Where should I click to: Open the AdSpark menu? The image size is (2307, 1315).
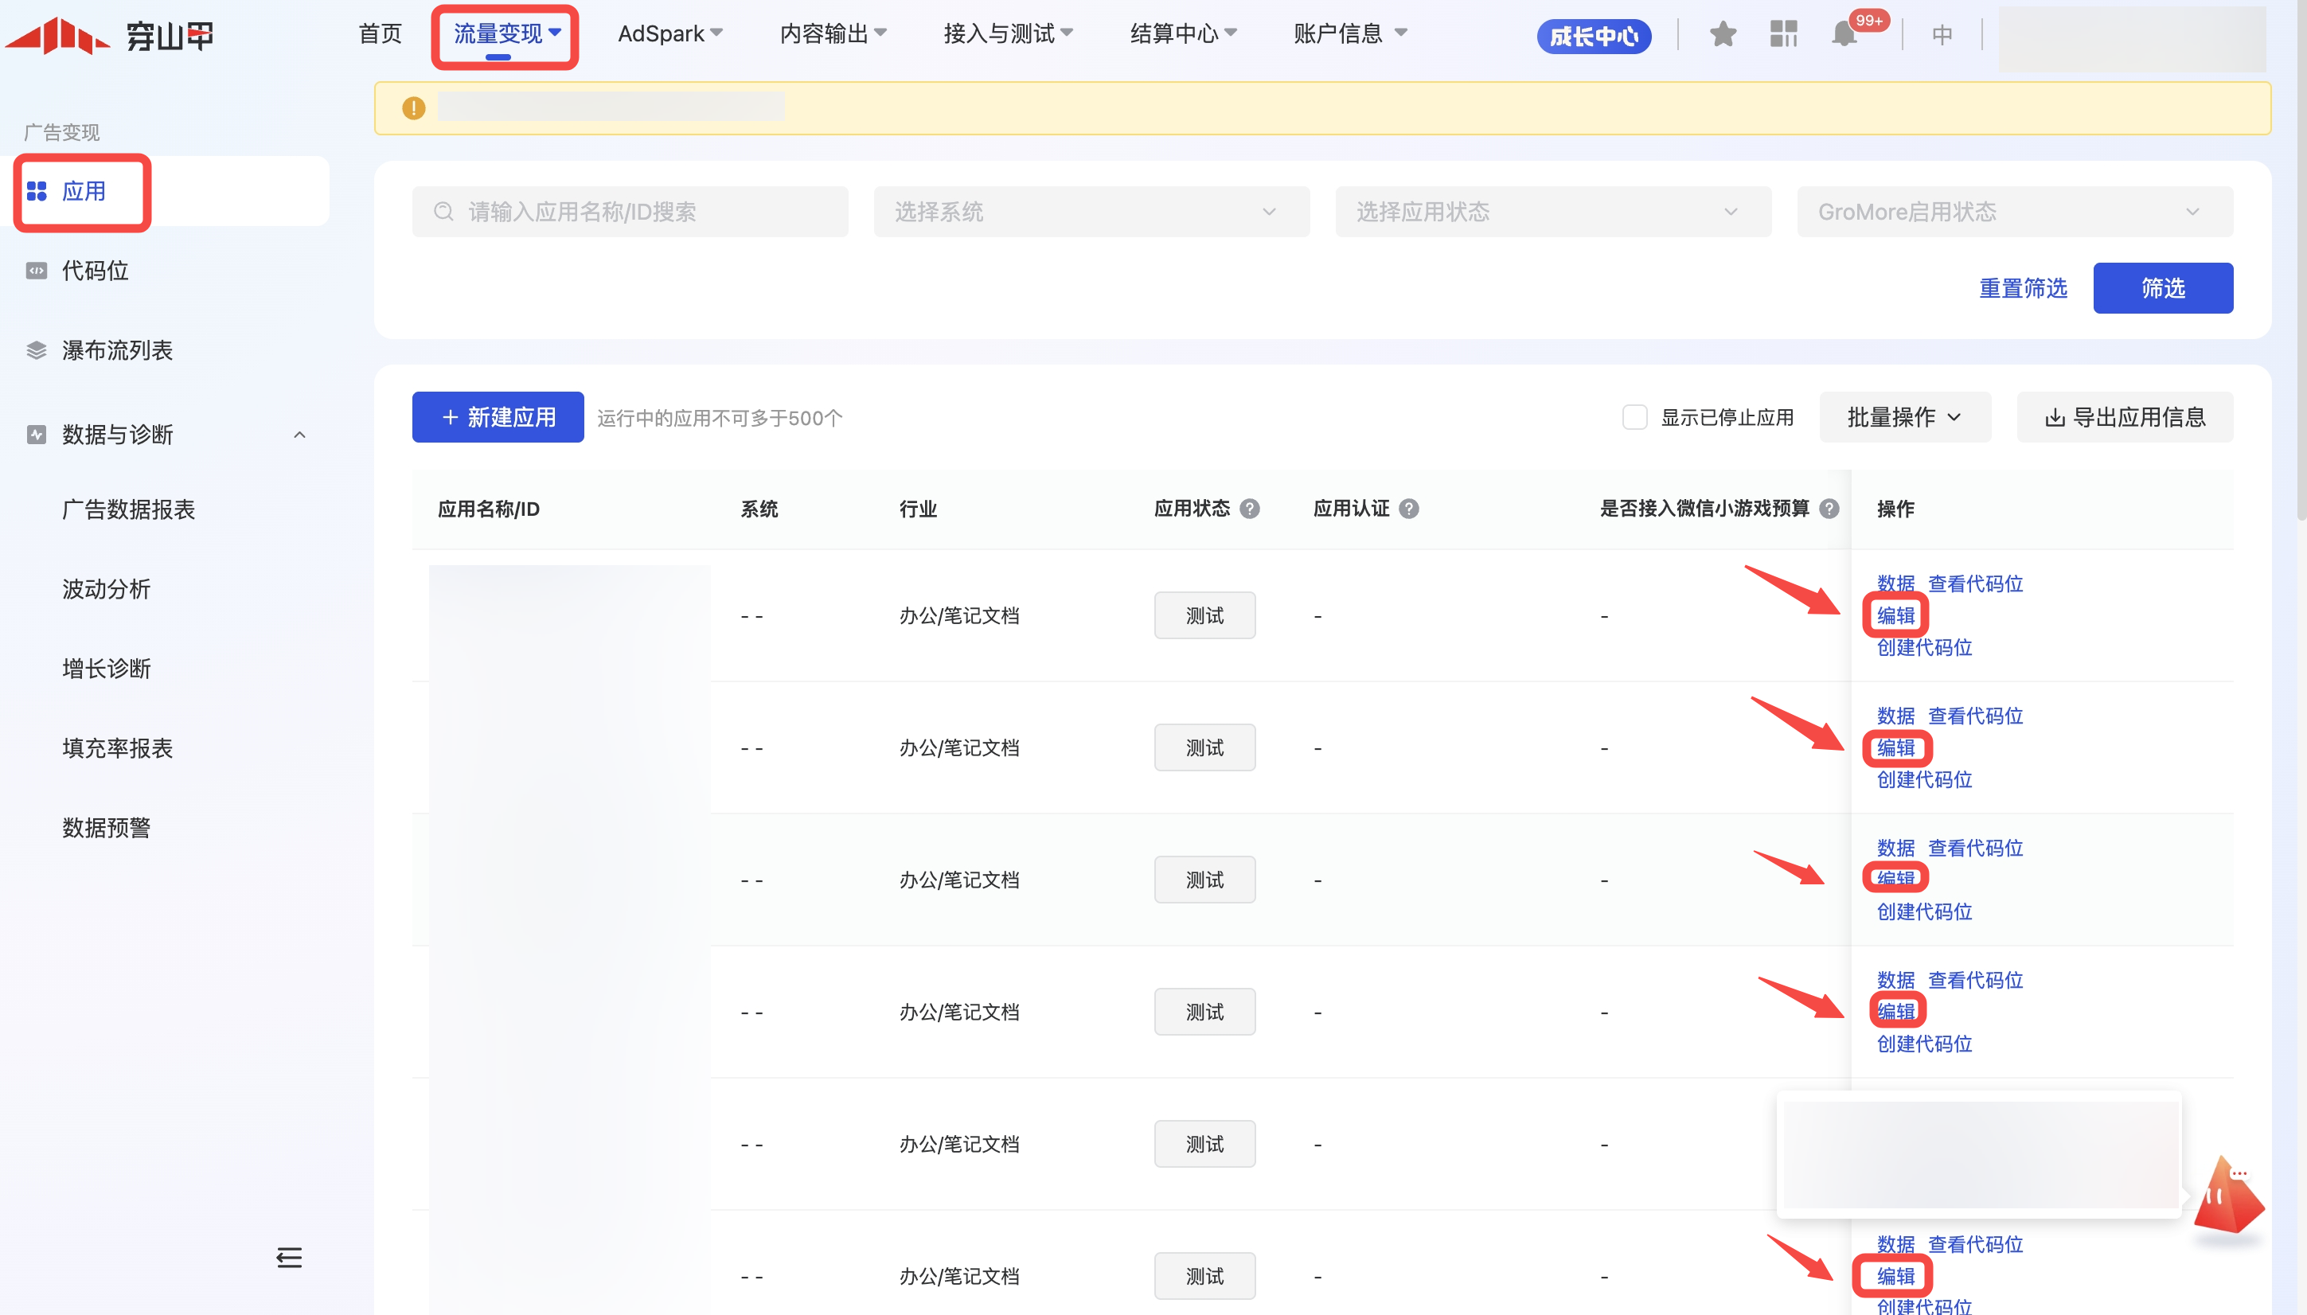[670, 34]
